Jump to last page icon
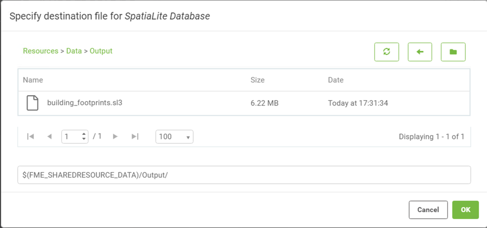487x228 pixels. pyautogui.click(x=135, y=136)
